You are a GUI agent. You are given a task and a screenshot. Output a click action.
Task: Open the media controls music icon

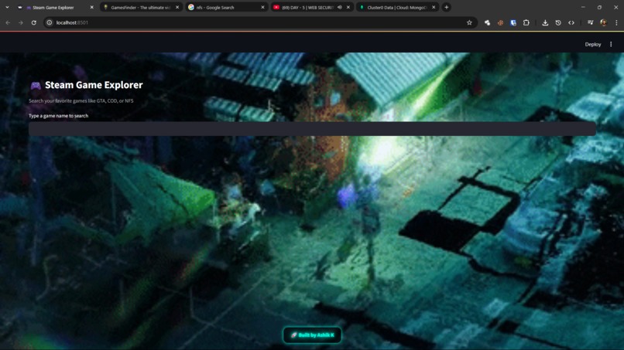(590, 22)
